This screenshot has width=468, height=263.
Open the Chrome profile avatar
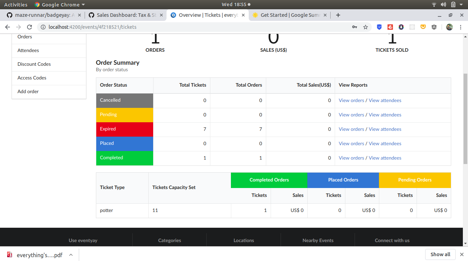click(x=449, y=27)
